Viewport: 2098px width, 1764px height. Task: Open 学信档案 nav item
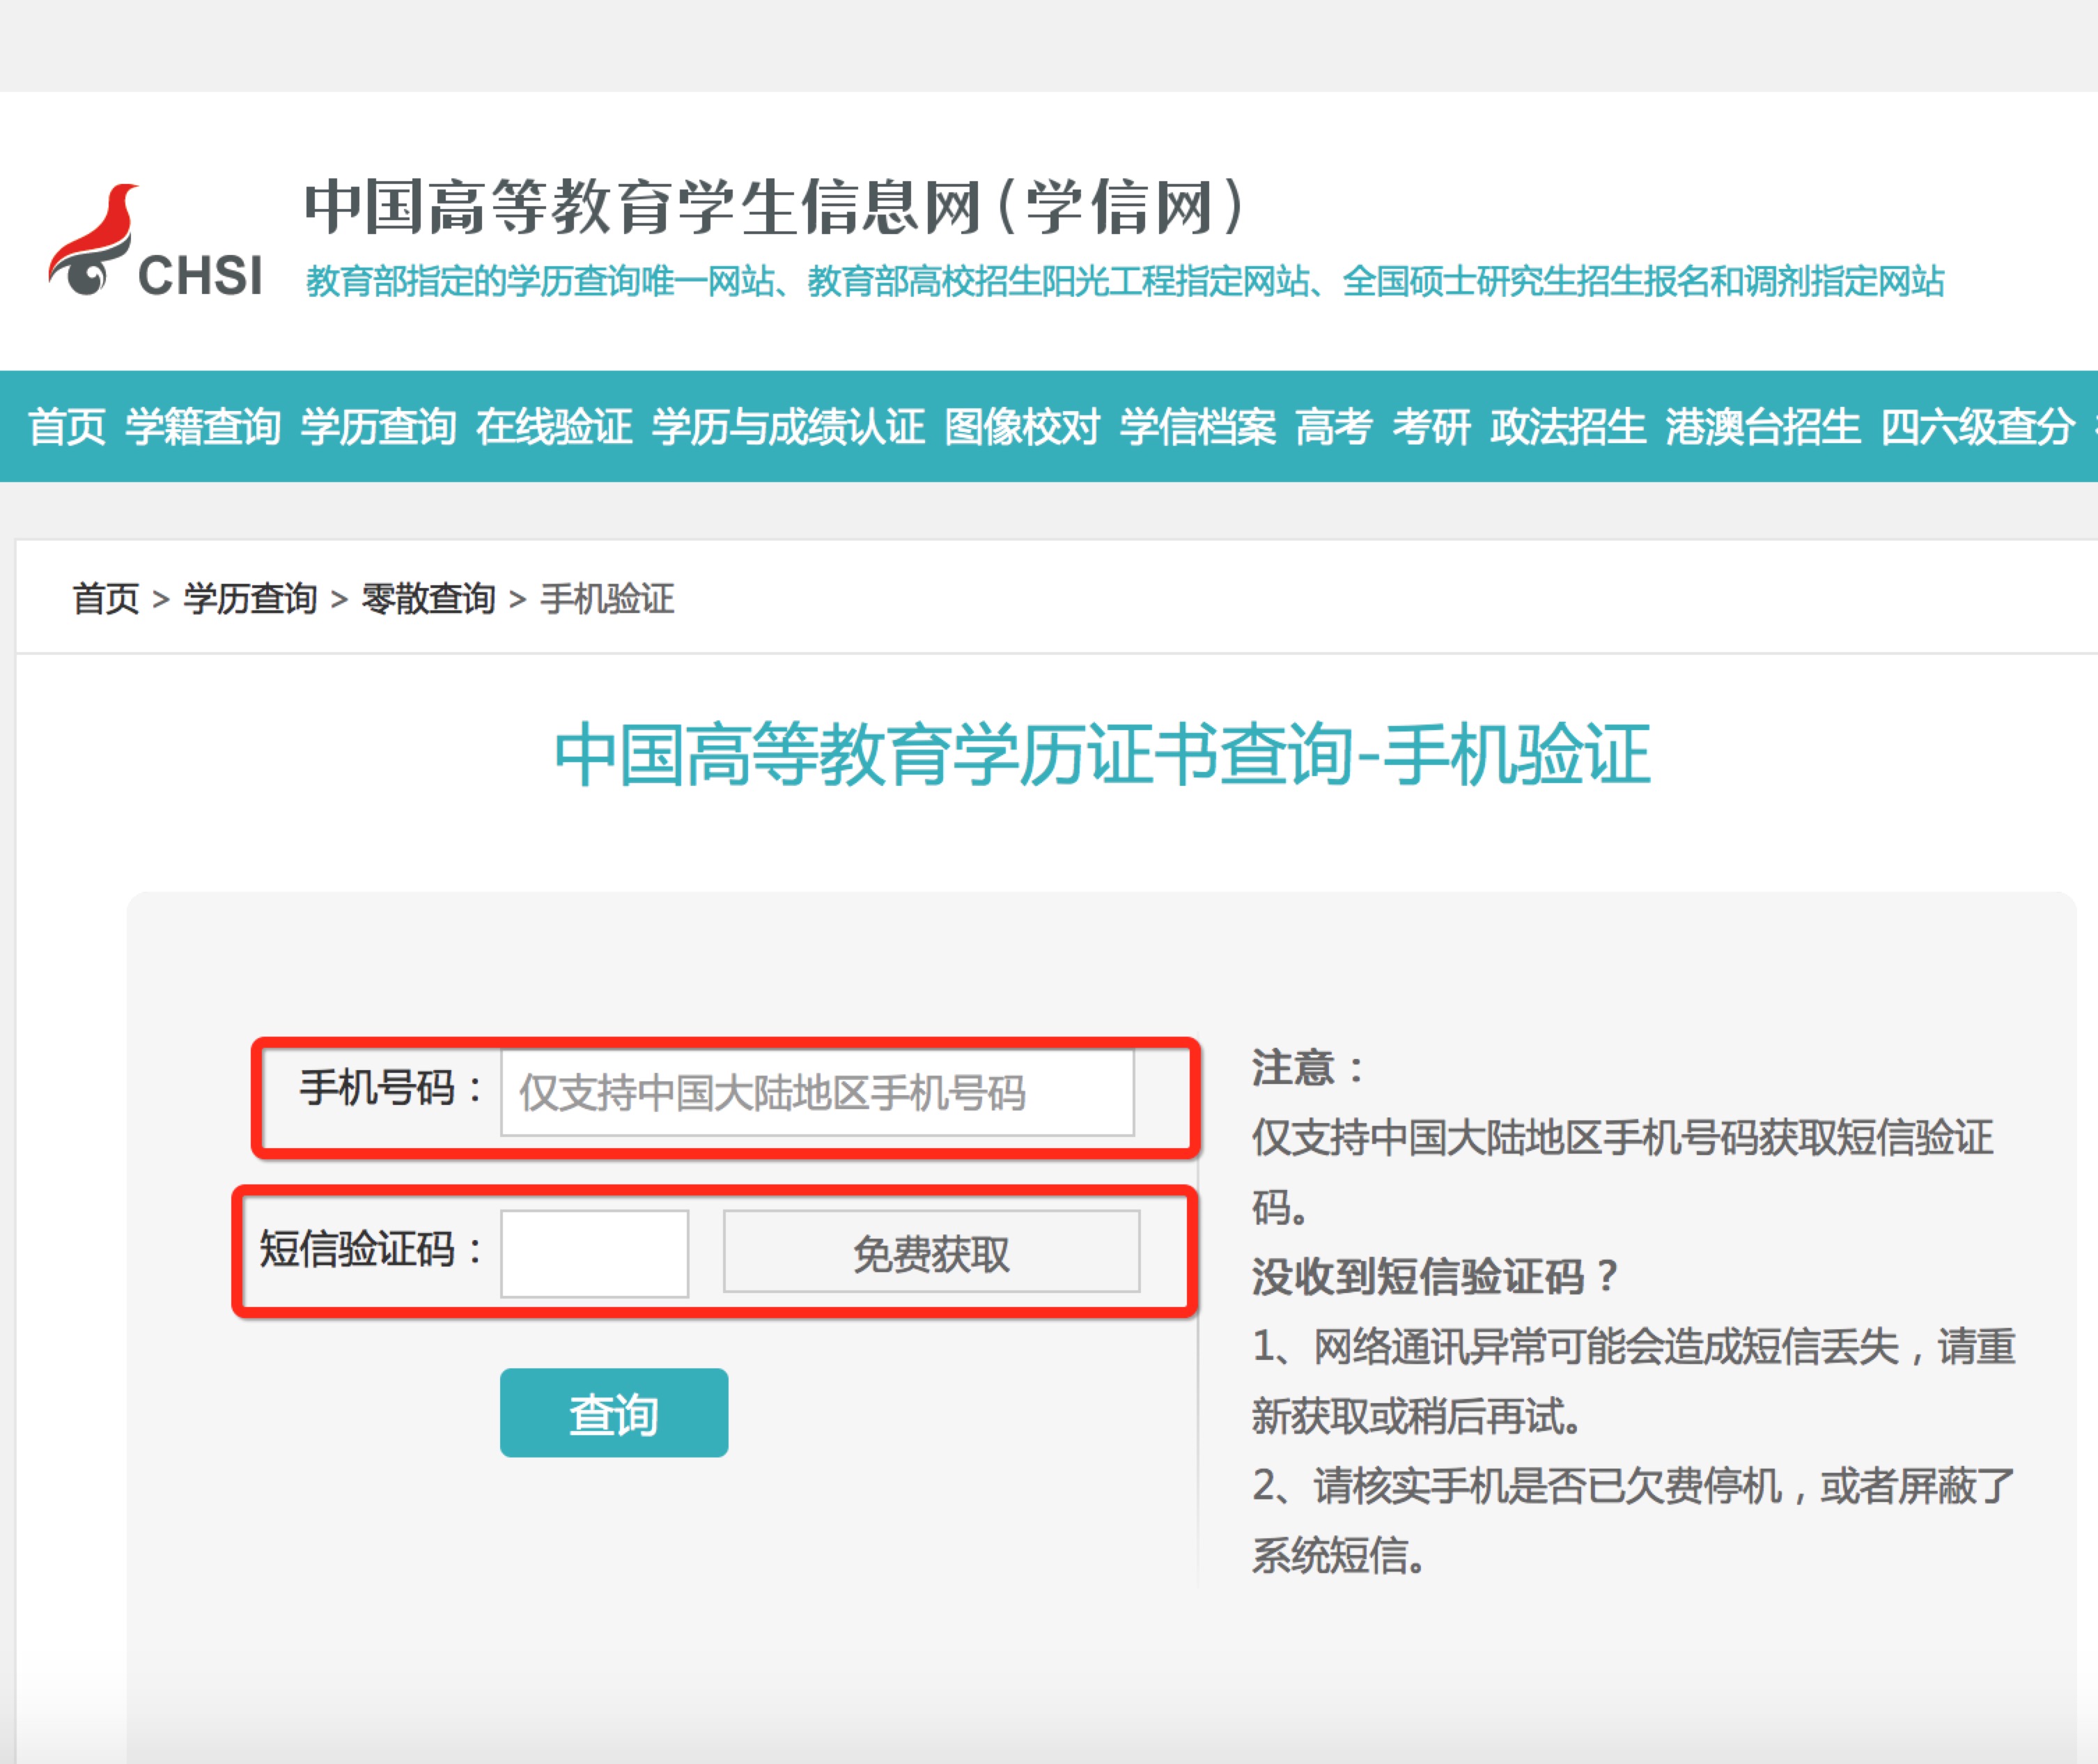point(1197,427)
